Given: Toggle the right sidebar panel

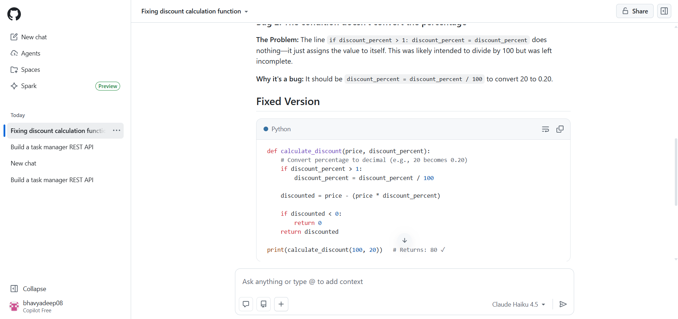Looking at the screenshot, I should pyautogui.click(x=664, y=11).
